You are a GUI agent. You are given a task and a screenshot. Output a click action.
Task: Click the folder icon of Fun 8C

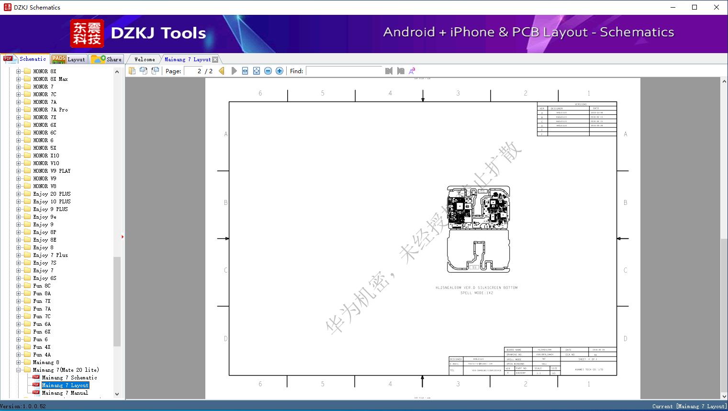[27, 286]
